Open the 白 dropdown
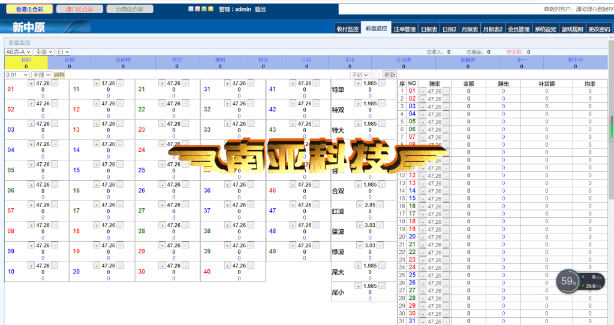Image resolution: width=614 pixels, height=325 pixels. 63,51
